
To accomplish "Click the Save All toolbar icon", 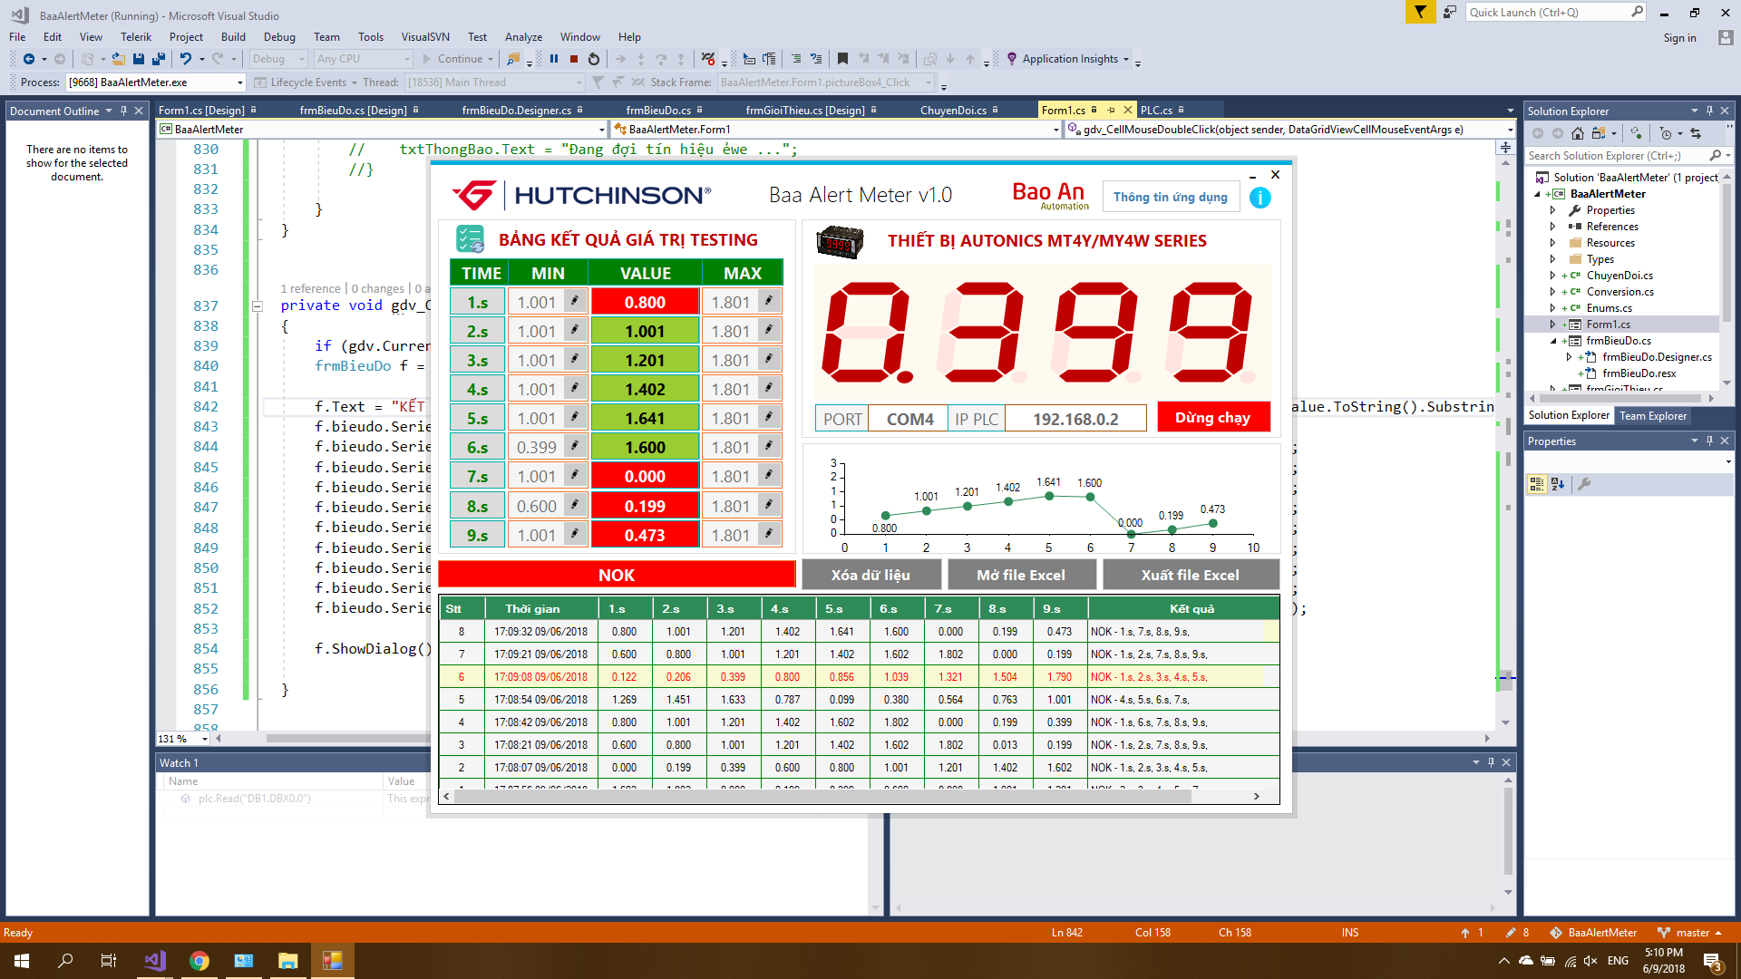I will point(159,59).
